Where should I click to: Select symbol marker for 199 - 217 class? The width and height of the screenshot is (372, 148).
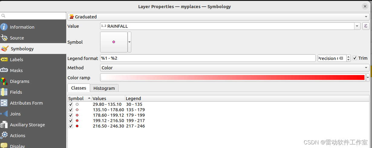click(77, 121)
